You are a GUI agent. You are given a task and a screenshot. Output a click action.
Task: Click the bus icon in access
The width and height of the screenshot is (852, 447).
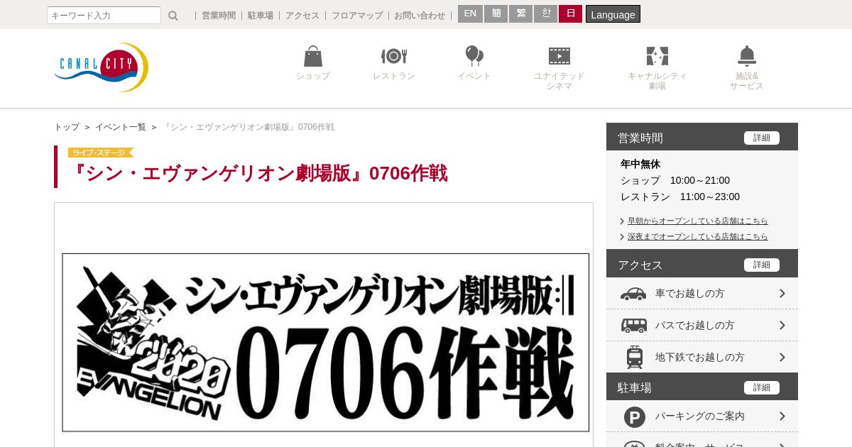point(633,326)
